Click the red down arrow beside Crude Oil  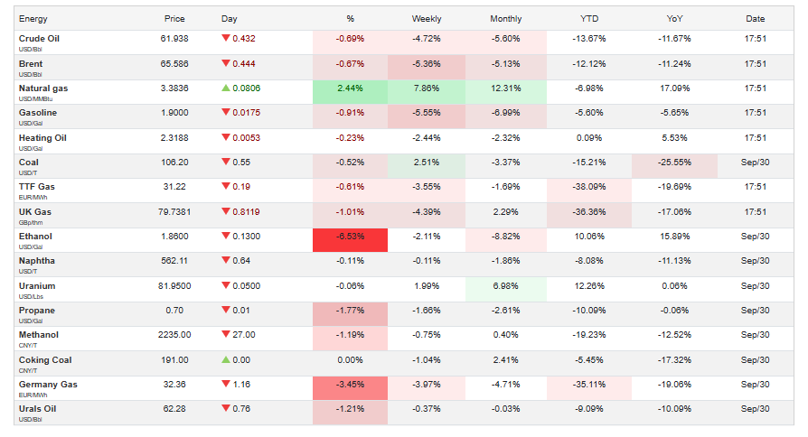point(225,39)
